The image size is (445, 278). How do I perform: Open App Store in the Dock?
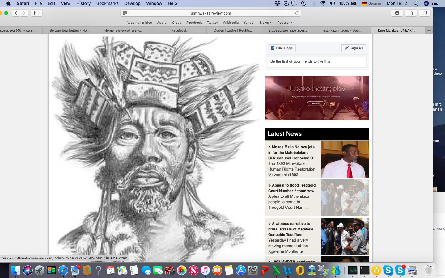(241, 270)
